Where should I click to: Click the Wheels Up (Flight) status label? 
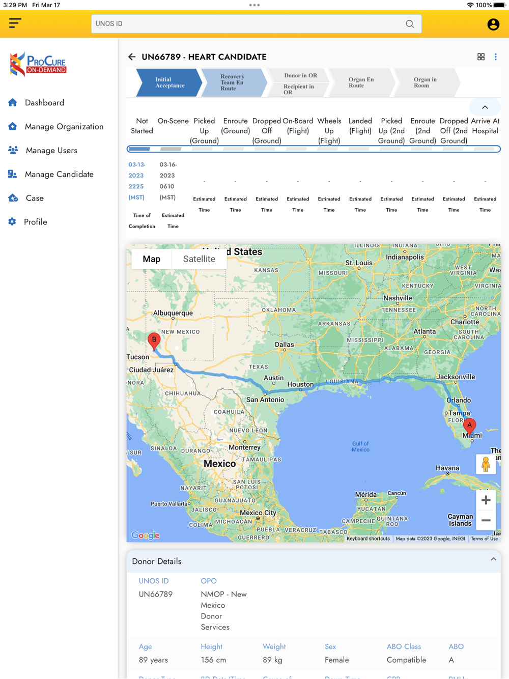coord(329,131)
